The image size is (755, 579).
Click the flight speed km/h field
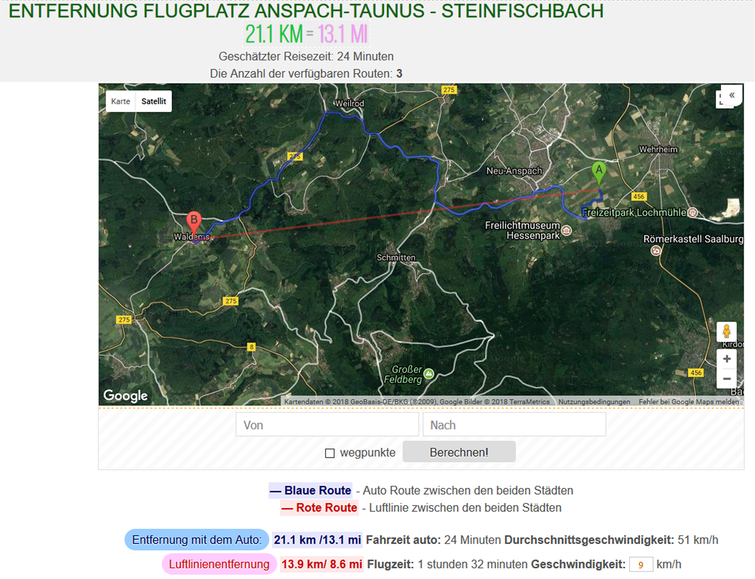pyautogui.click(x=641, y=565)
